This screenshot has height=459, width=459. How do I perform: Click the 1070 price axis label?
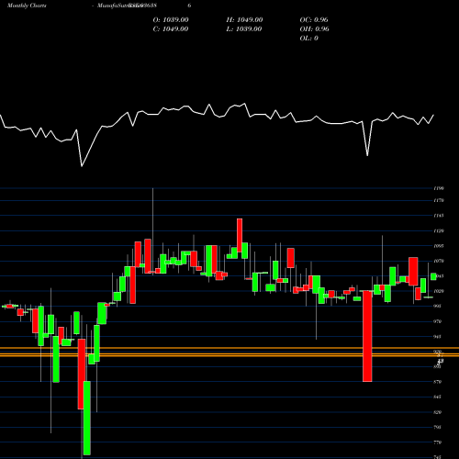click(439, 261)
